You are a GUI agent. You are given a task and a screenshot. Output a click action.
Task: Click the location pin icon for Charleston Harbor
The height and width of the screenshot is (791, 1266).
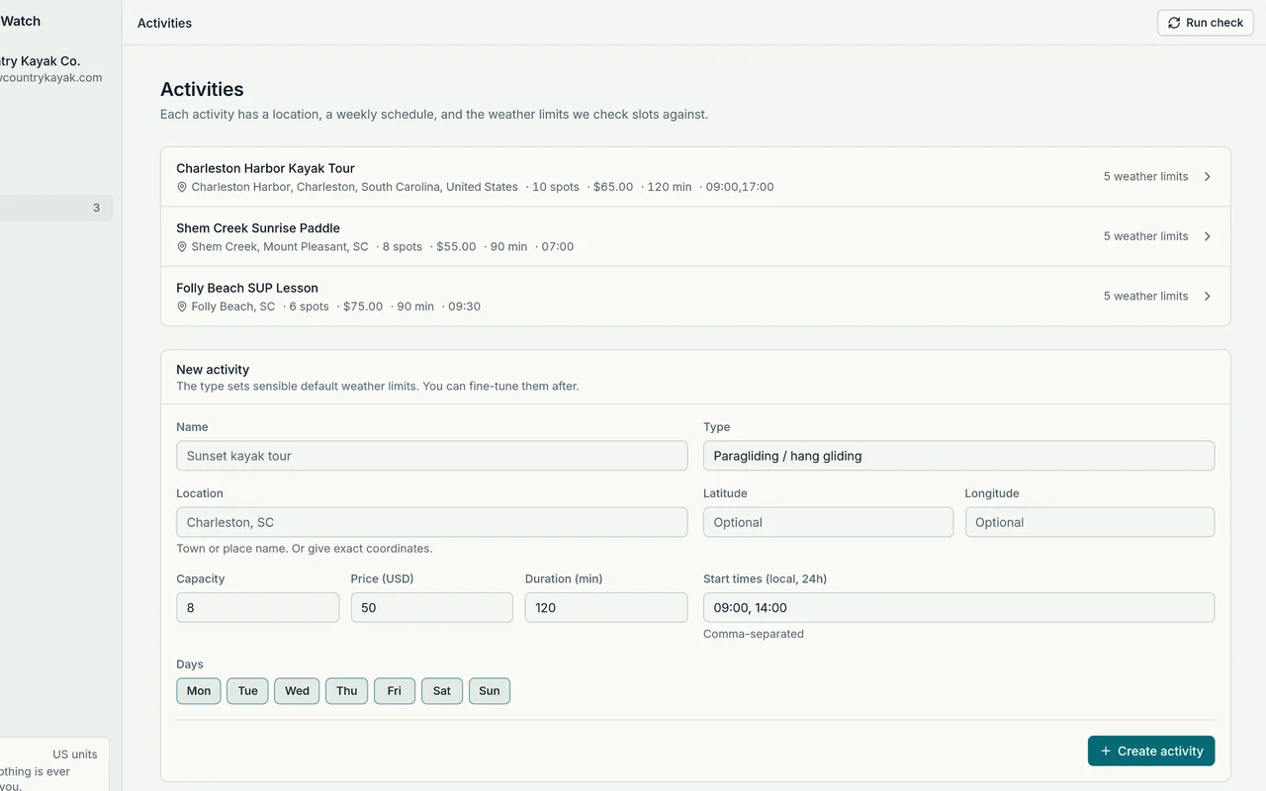[x=182, y=187]
